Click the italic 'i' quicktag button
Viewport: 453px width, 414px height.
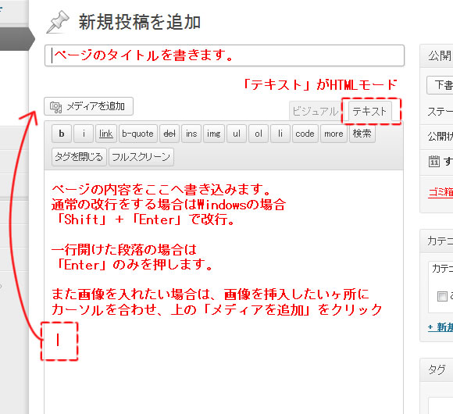84,134
